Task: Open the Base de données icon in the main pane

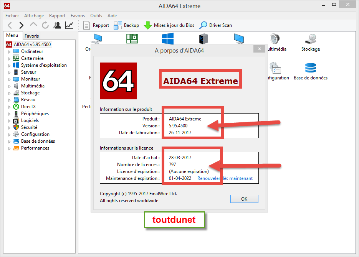Action: 311,68
